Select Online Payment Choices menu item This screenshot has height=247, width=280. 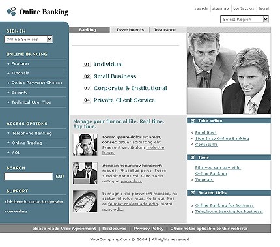tap(36, 83)
